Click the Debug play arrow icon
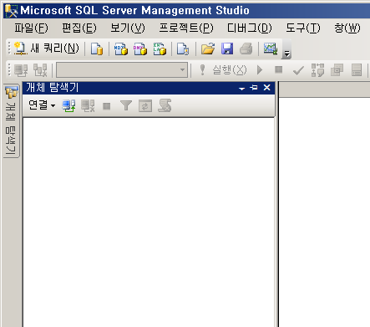The image size is (370, 327). point(260,70)
